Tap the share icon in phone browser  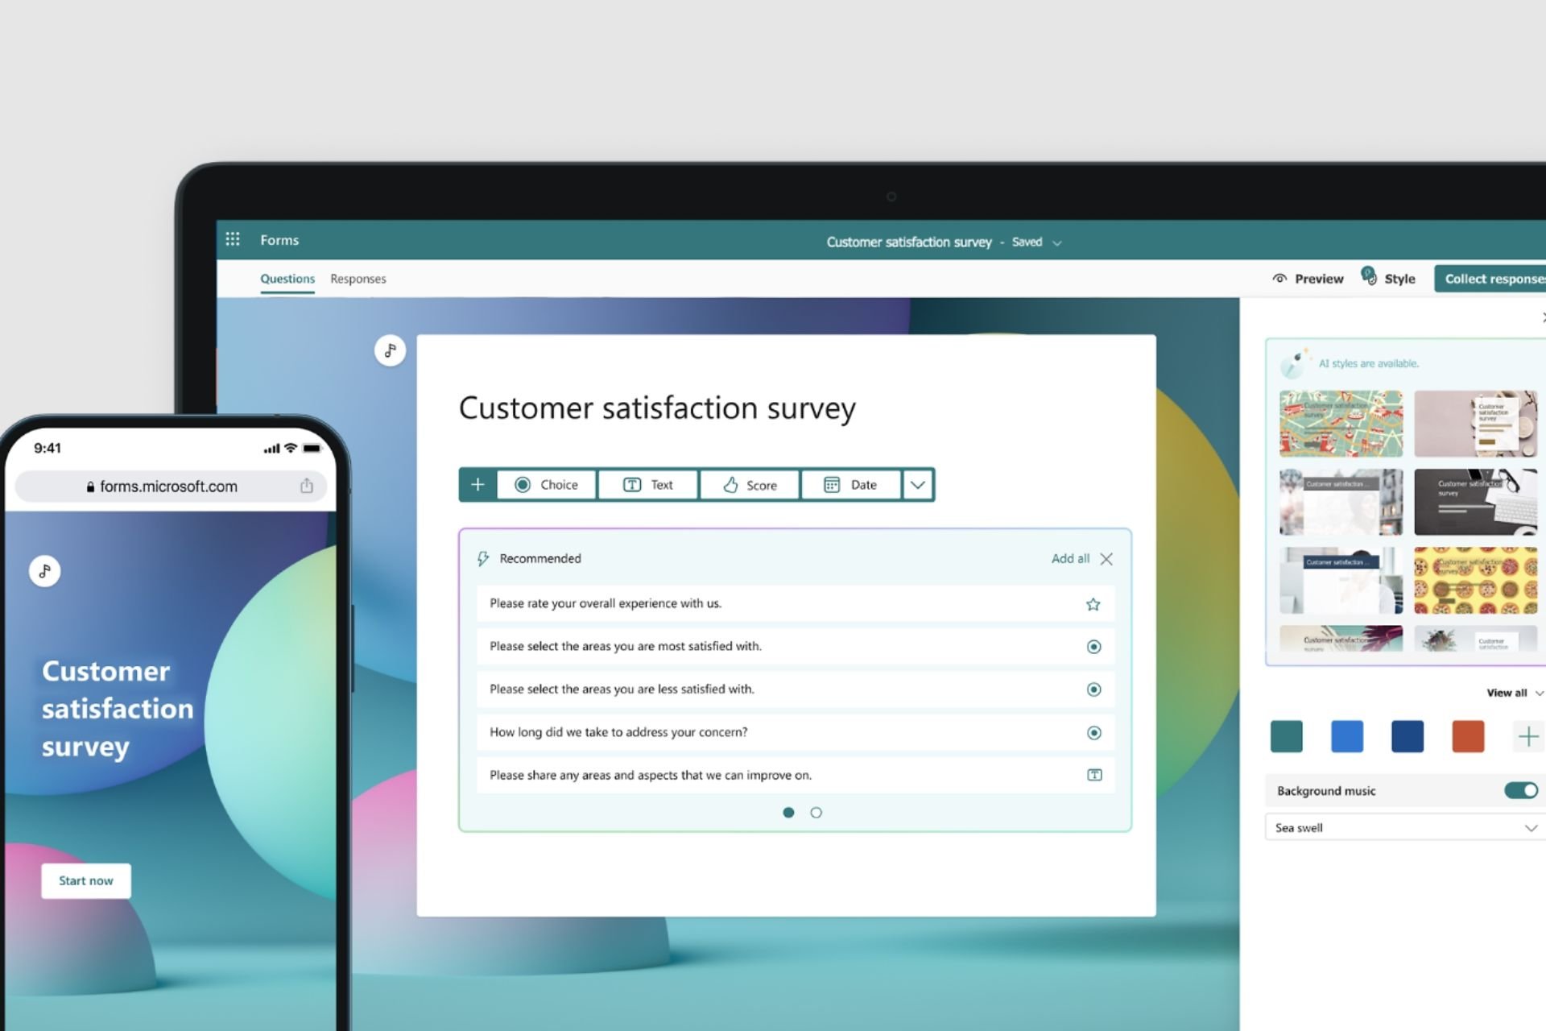pos(307,486)
